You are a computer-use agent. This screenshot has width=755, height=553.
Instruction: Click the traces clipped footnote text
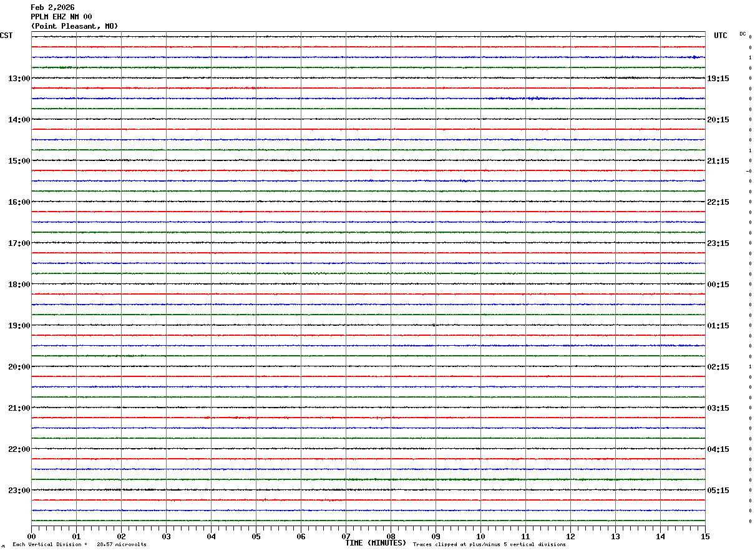[489, 545]
